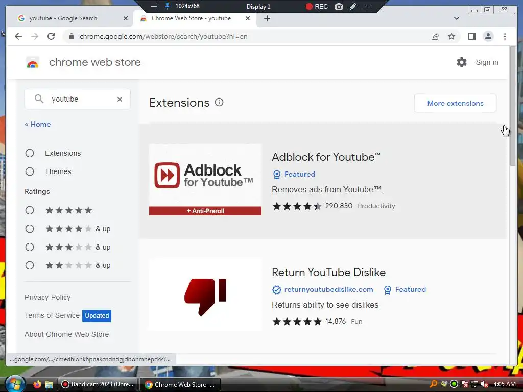523x392 pixels.
Task: Click the search magnifier icon in store
Action: coord(39,99)
